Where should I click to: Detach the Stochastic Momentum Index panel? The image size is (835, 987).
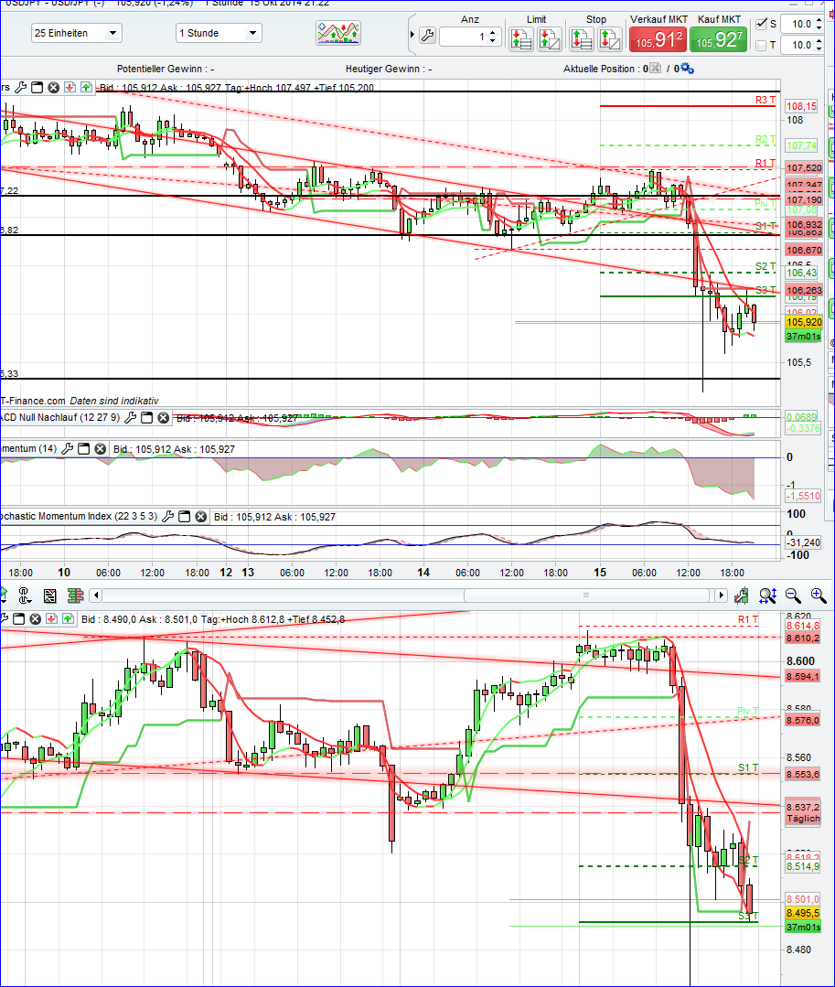point(184,516)
